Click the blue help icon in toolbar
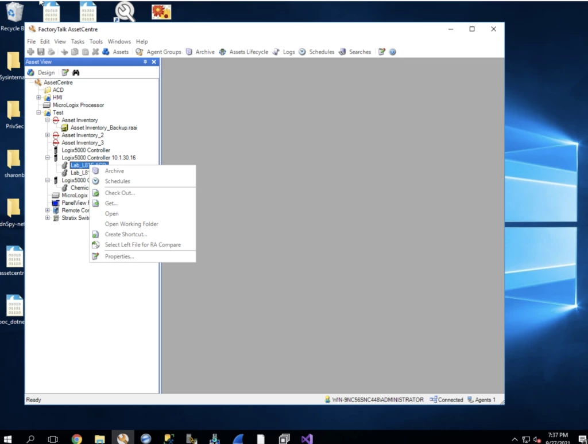The image size is (588, 444). click(x=393, y=52)
